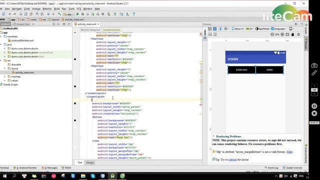The height and width of the screenshot is (180, 320).
Task: Click the Paste icon in main toolbar
Action: click(x=31, y=14)
